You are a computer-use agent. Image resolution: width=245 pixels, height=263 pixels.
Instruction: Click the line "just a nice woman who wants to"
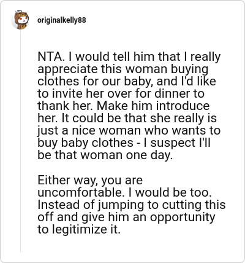(129, 131)
